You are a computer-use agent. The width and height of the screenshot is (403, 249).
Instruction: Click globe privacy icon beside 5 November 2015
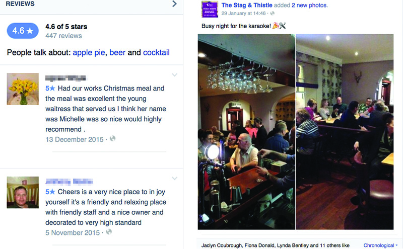click(109, 232)
